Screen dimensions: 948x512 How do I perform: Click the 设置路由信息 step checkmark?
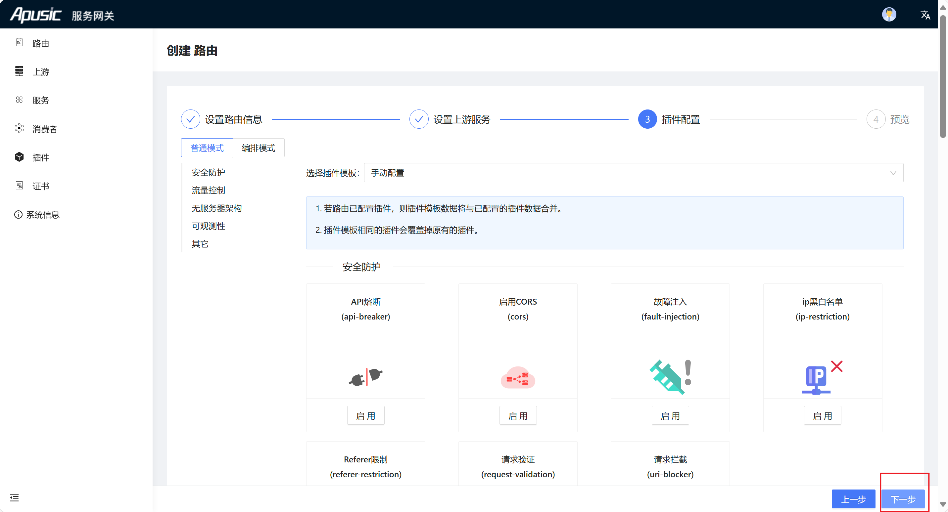[x=191, y=119]
